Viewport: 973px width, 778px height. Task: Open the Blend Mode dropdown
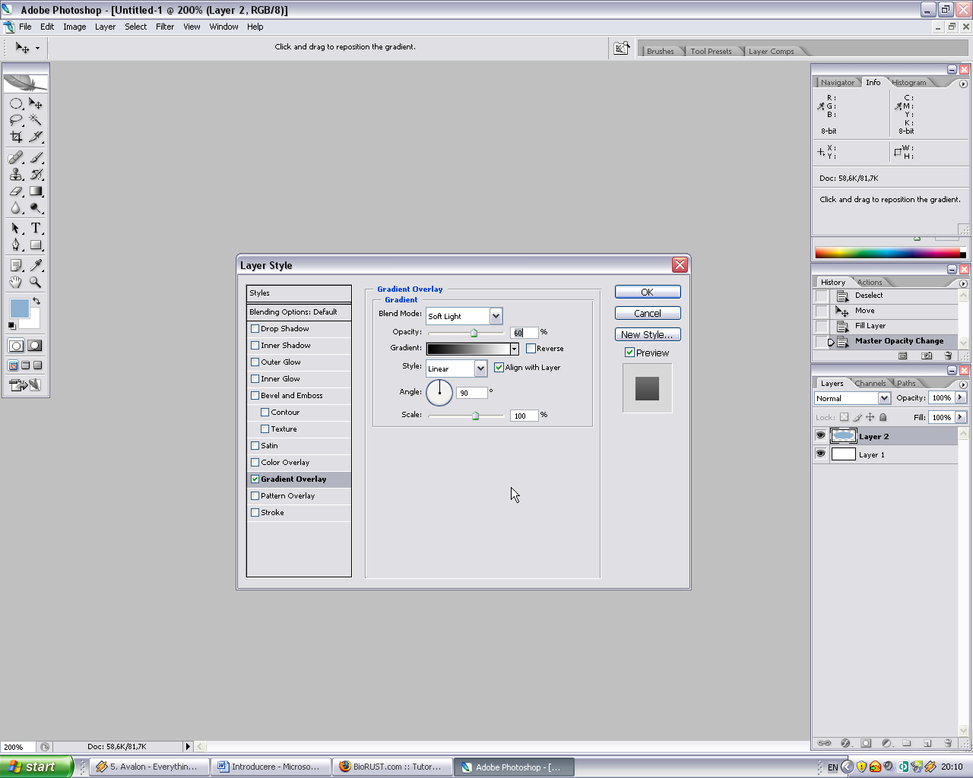[x=496, y=316]
